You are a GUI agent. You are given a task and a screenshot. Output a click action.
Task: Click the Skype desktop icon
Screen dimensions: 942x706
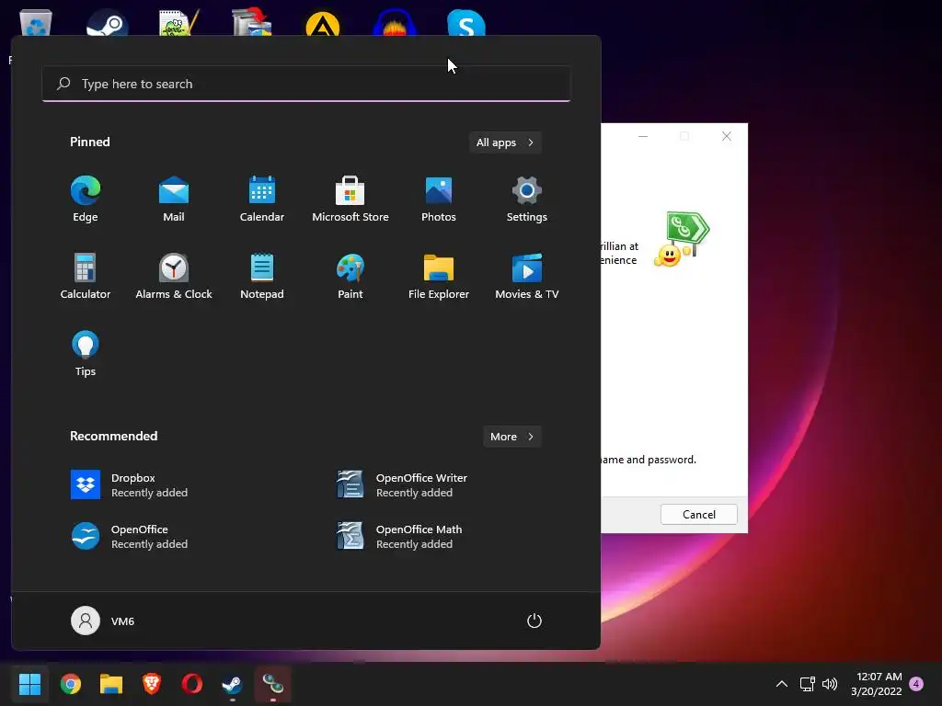pyautogui.click(x=466, y=23)
